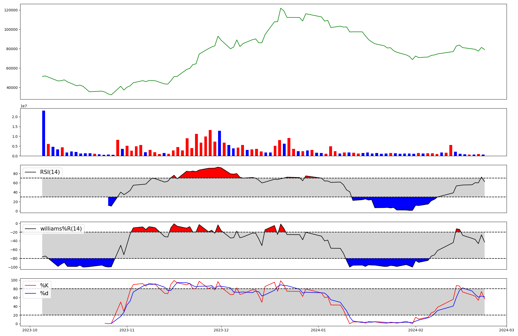Click the %d legend text
The image size is (518, 336).
tap(44, 293)
